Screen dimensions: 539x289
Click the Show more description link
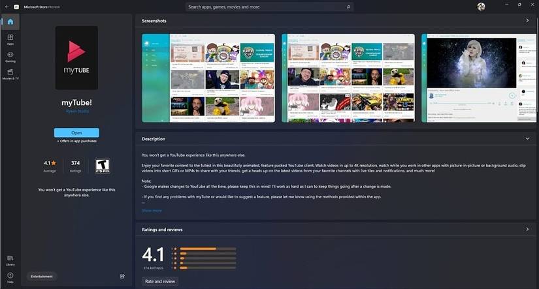[152, 211]
